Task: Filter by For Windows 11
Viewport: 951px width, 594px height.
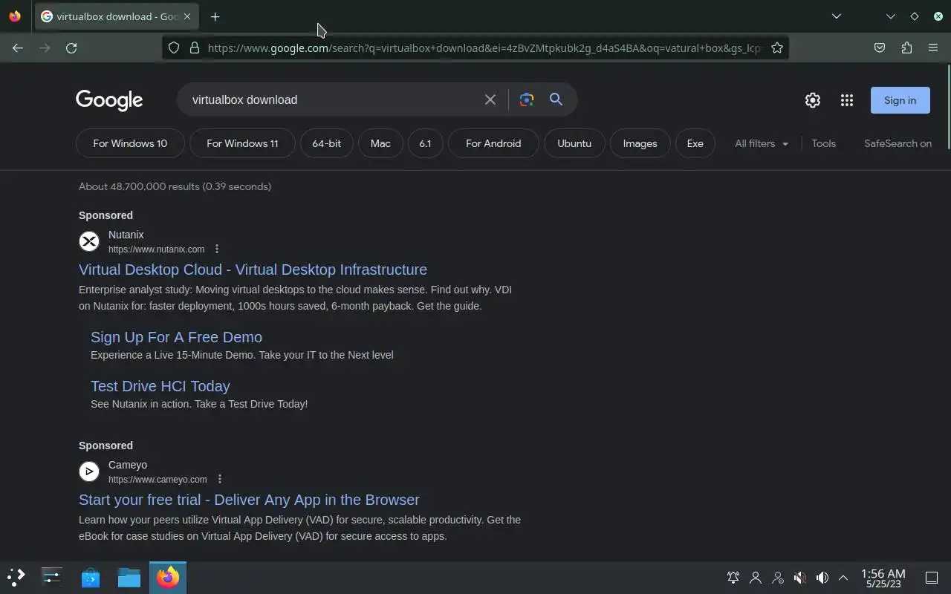Action: click(242, 143)
